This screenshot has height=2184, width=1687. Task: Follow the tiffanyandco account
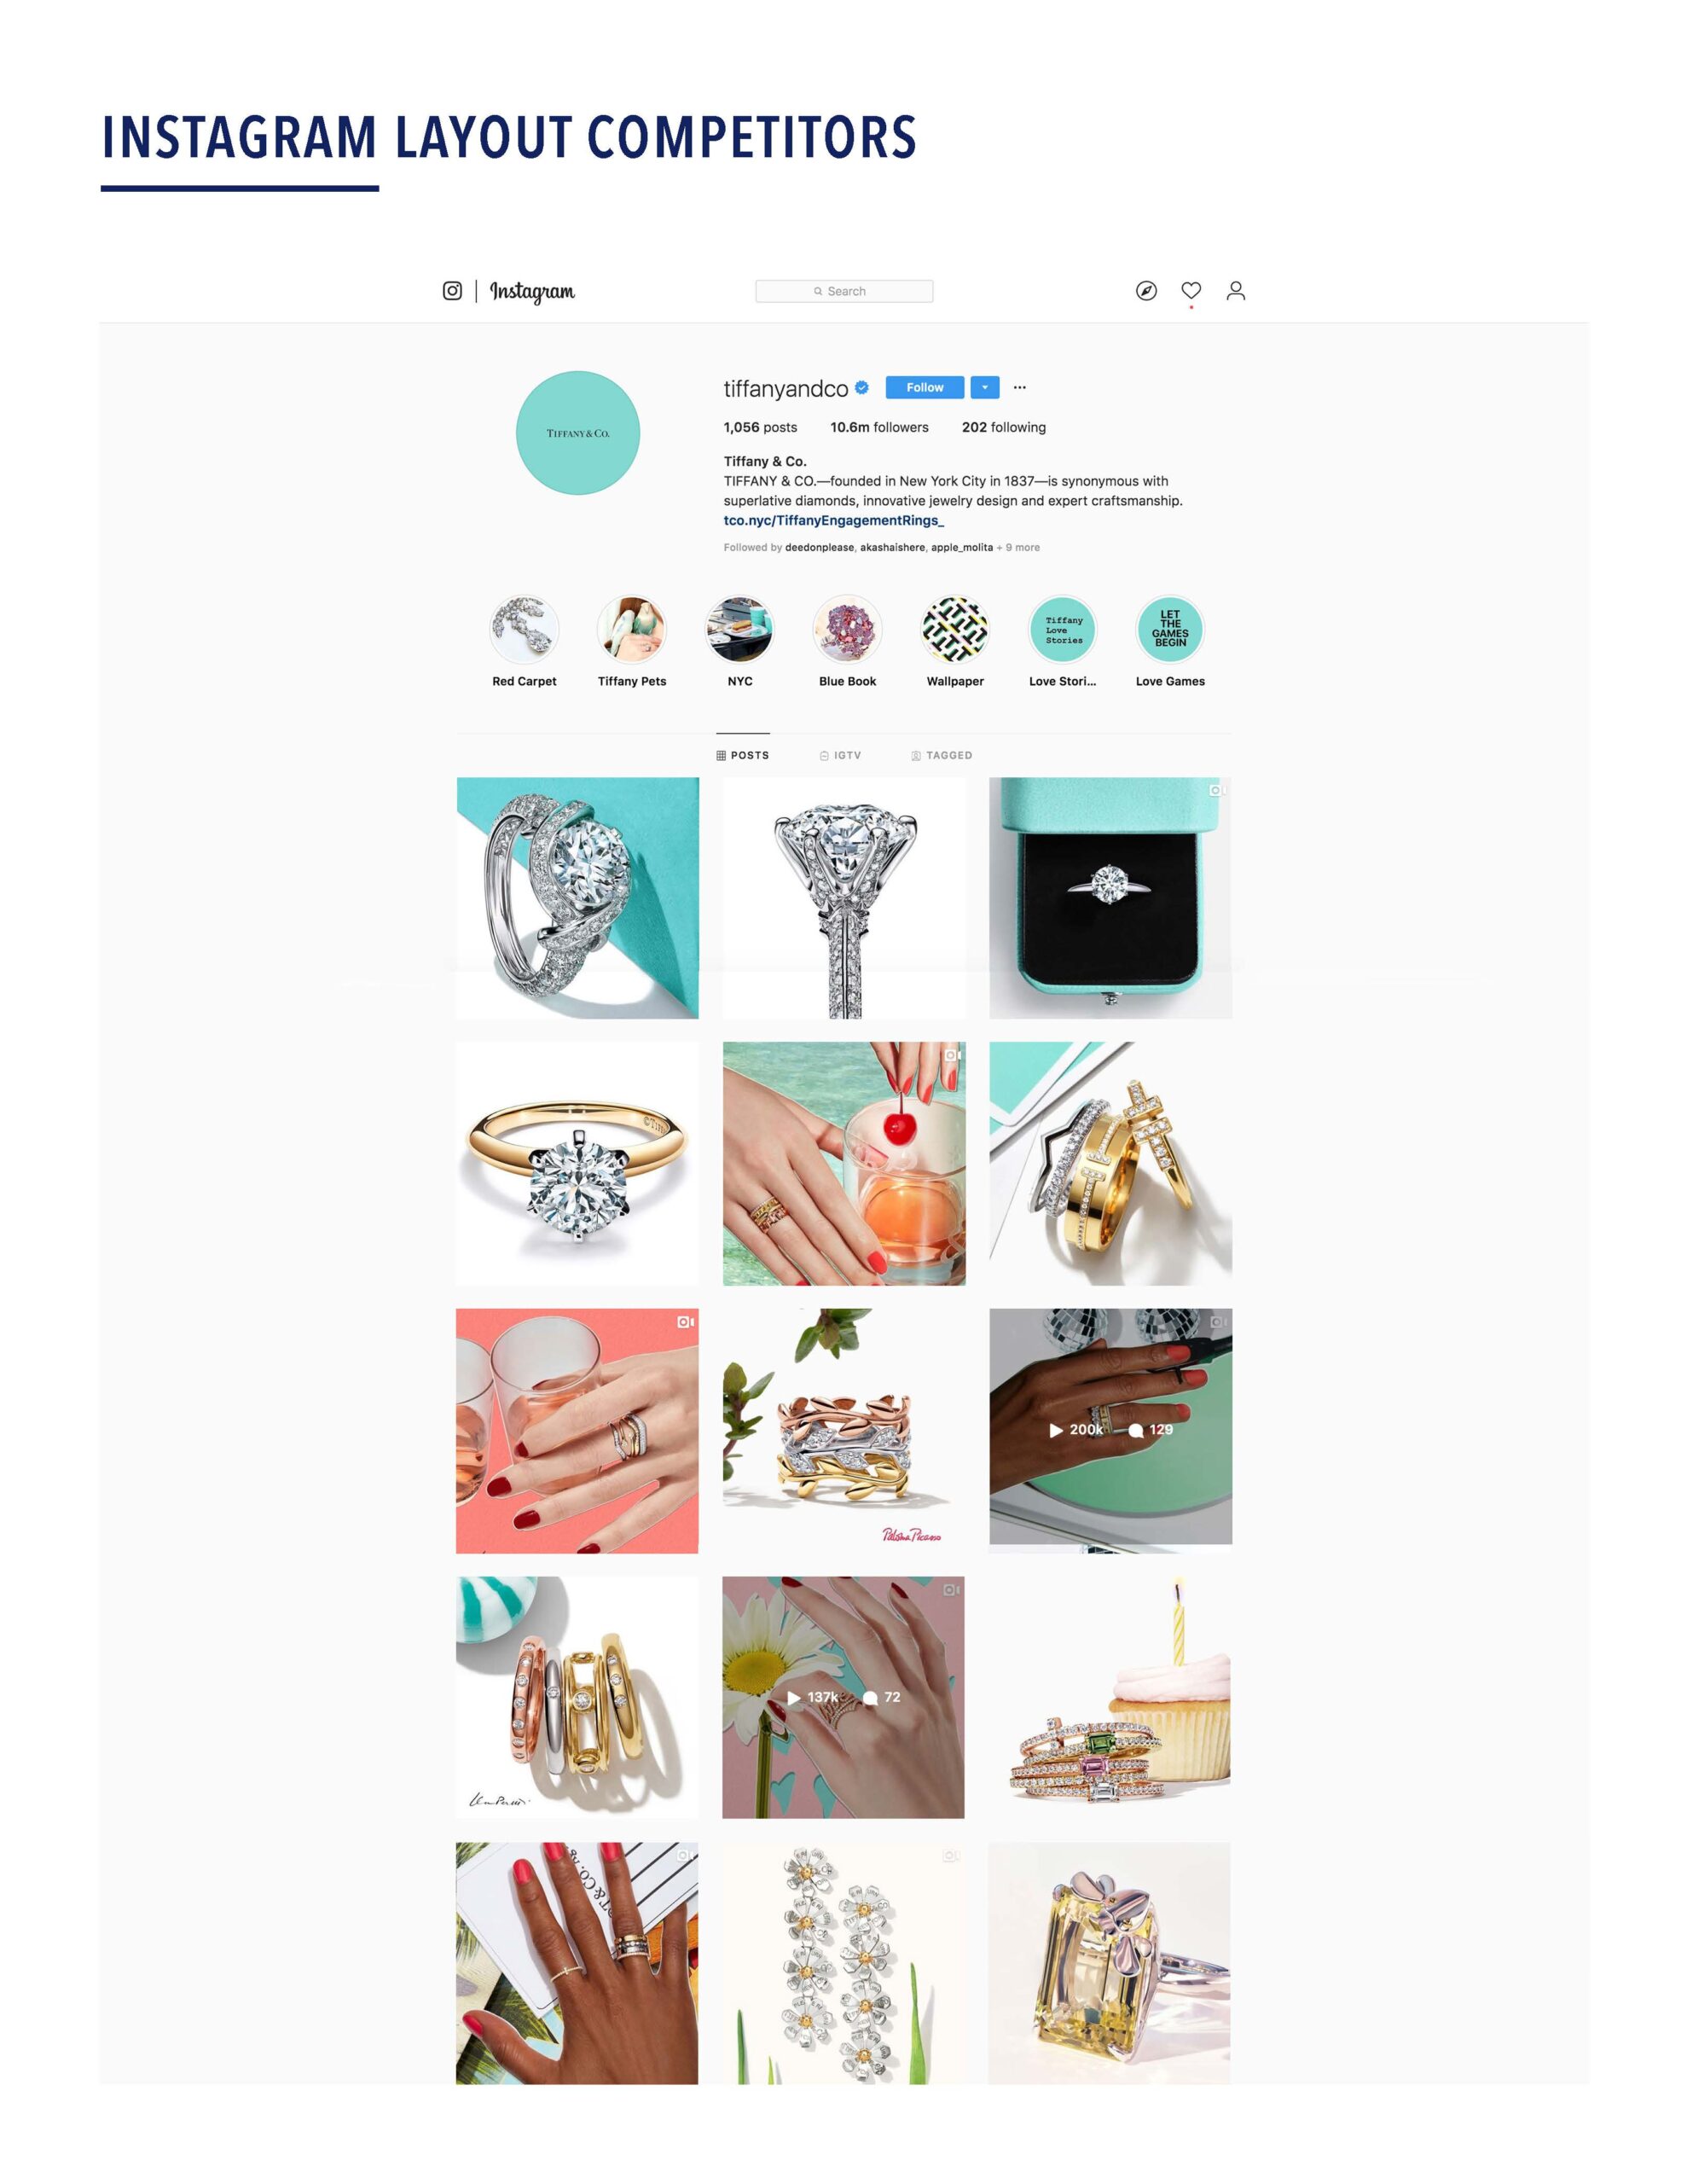point(925,387)
